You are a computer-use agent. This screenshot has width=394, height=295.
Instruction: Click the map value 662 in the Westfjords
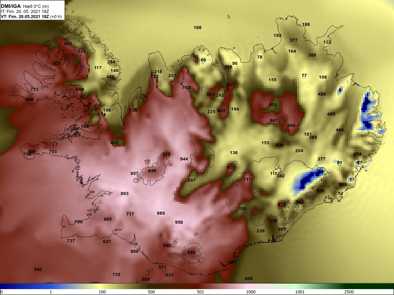click(68, 44)
